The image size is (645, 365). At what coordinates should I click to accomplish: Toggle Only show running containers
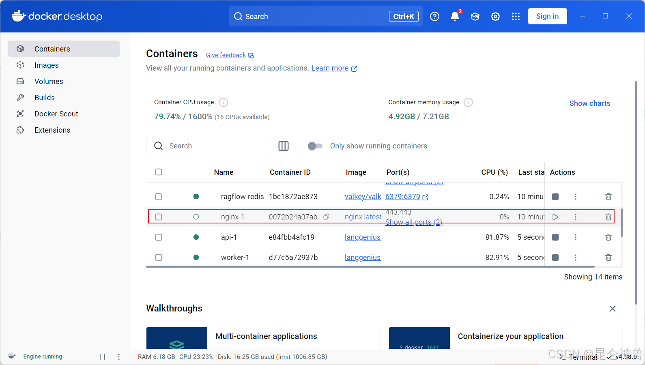315,146
